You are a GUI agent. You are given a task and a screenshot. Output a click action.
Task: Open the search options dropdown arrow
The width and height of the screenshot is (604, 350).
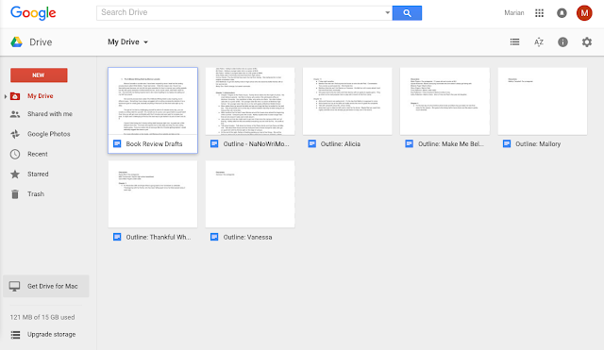pos(387,12)
